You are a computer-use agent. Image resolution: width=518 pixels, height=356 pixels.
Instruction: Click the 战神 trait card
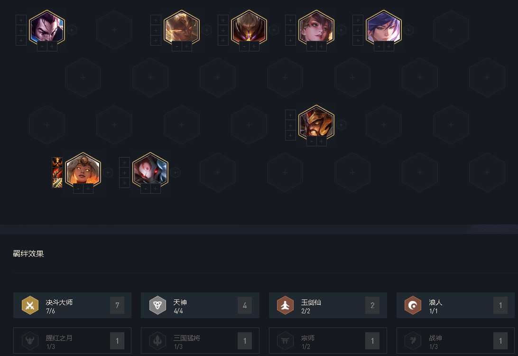click(x=455, y=341)
